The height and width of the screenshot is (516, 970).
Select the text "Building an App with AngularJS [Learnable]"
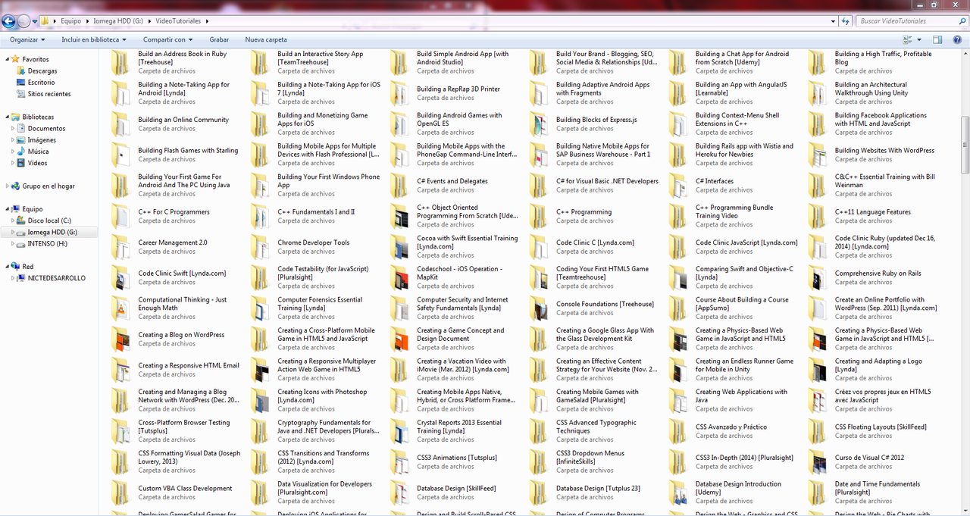tap(741, 89)
